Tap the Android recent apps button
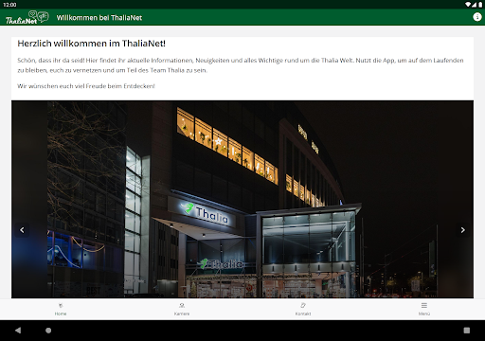Screen dimensions: 485x341 [467, 331]
